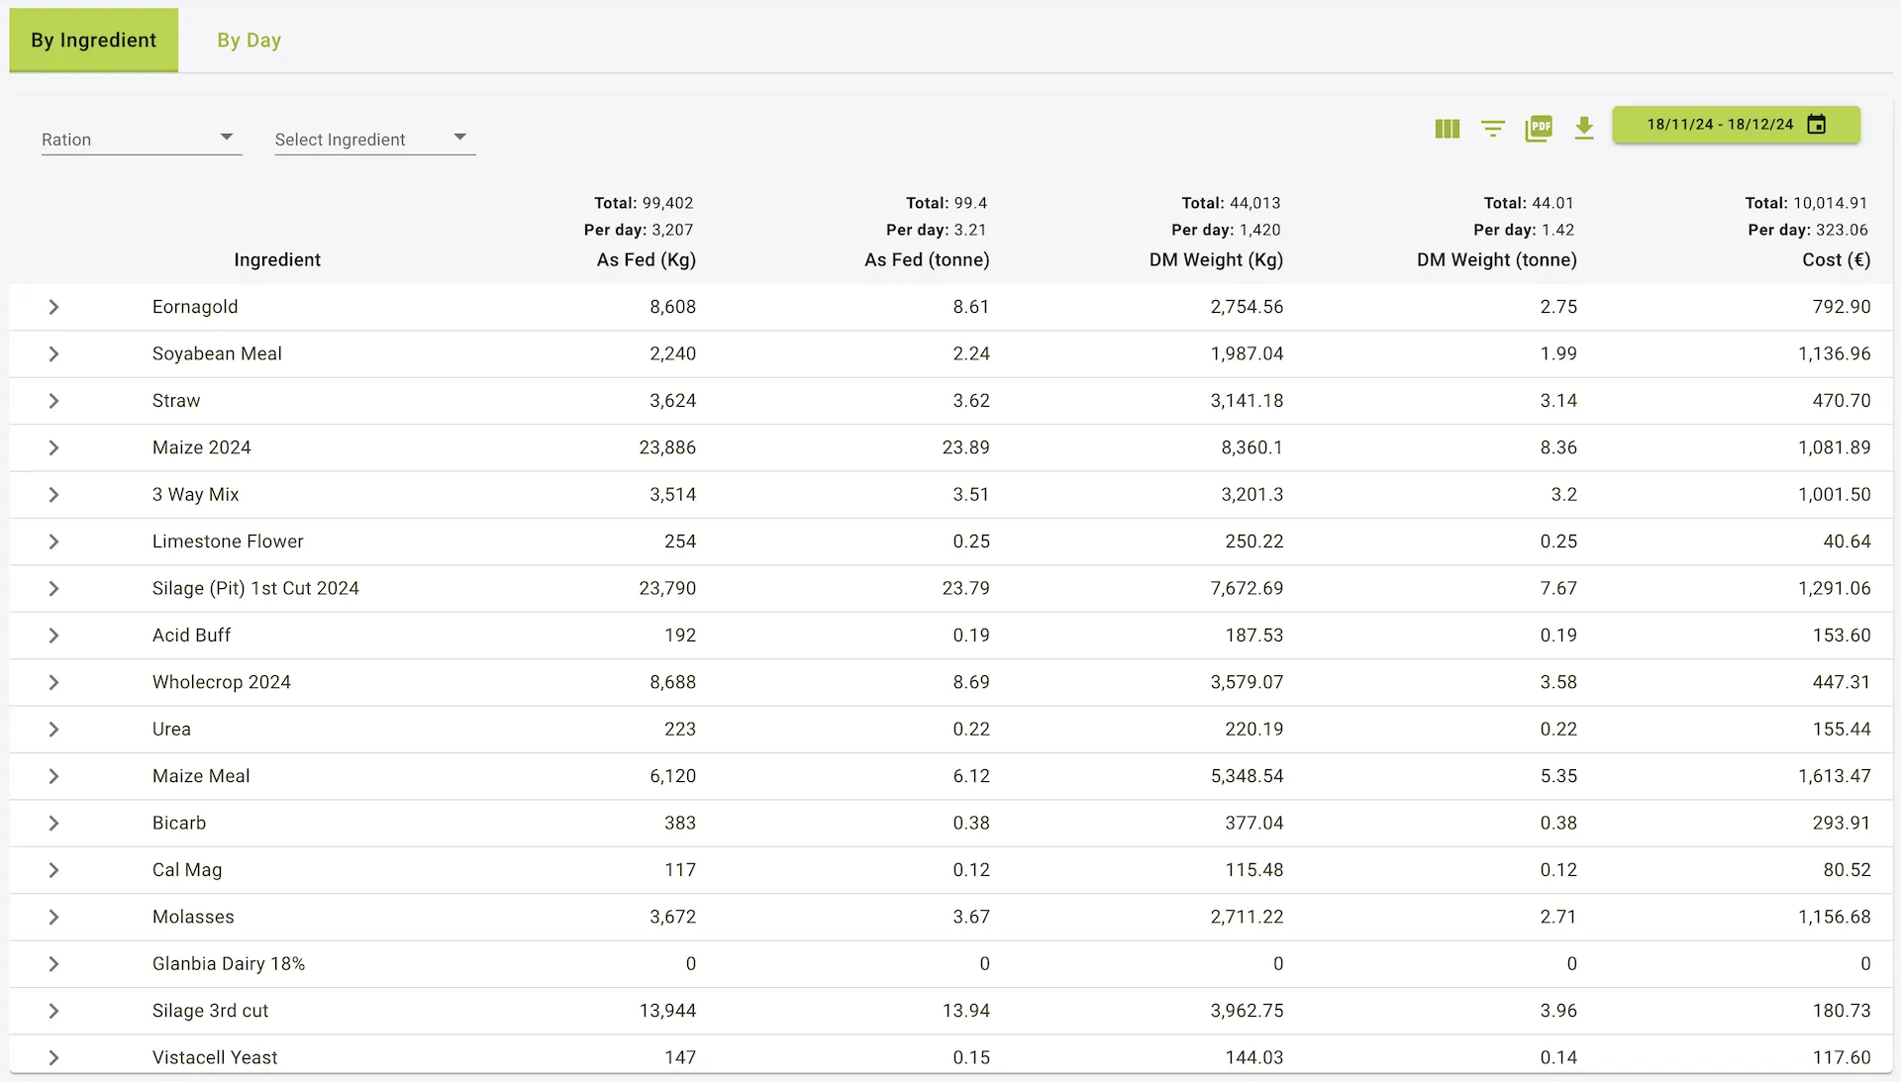The height and width of the screenshot is (1082, 1901).
Task: Open the column chooser icon
Action: [x=1447, y=129]
